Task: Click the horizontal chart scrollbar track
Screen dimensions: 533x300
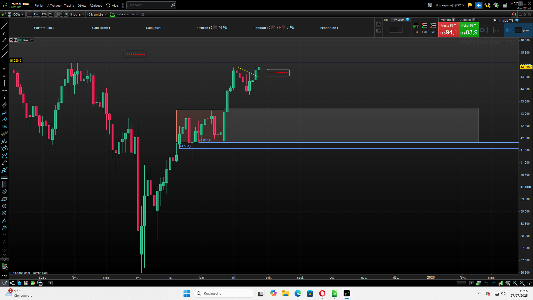Action: tap(250, 283)
